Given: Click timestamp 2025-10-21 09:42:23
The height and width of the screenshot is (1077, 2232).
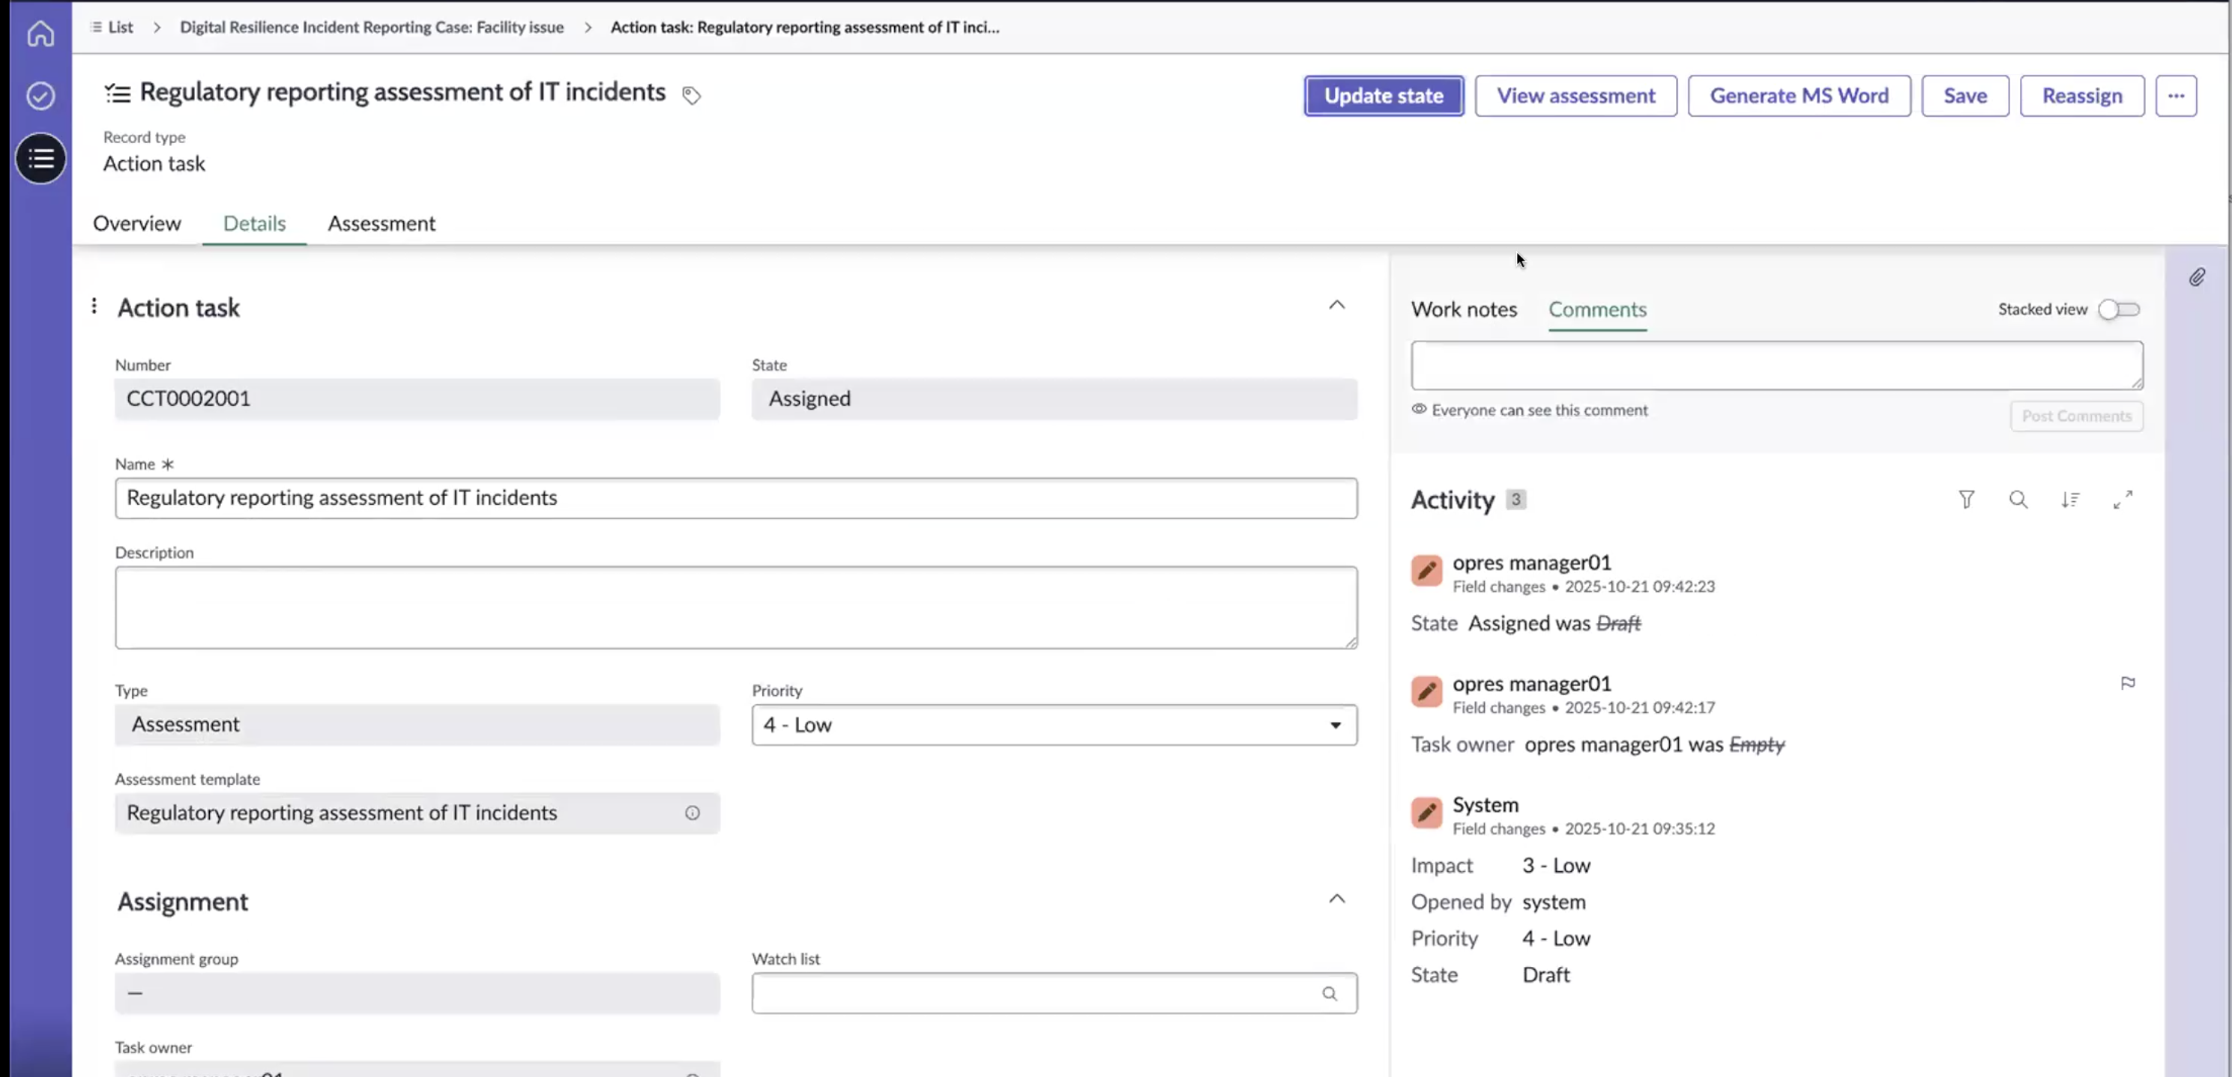Looking at the screenshot, I should (1639, 586).
